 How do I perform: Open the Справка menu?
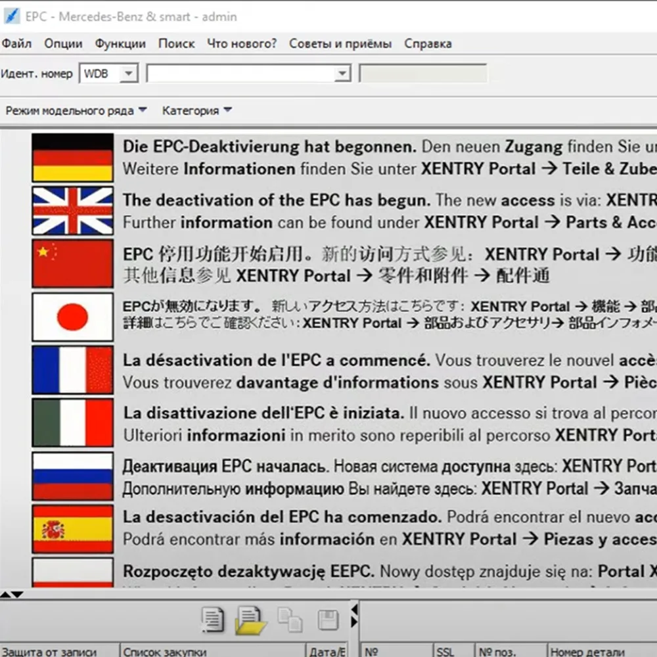click(x=428, y=43)
